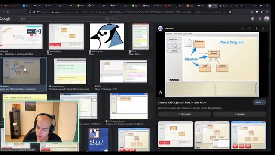Close the image preview panel

tap(263, 28)
